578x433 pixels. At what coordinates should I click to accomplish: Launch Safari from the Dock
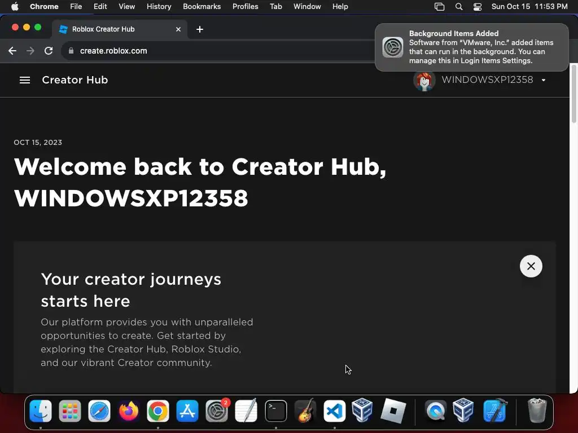coord(99,411)
